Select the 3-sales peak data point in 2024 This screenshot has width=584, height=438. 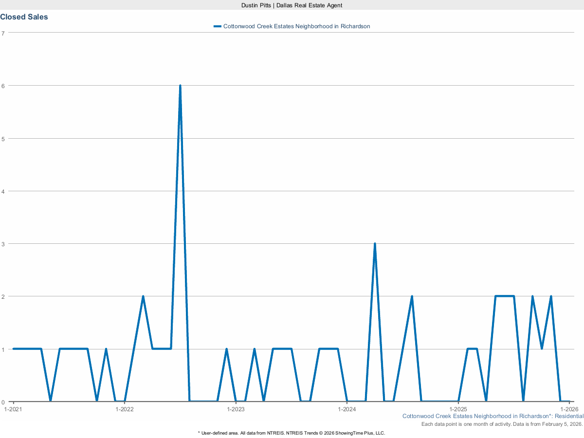coord(375,243)
